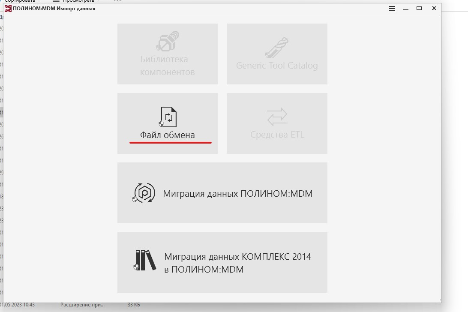Image resolution: width=468 pixels, height=312 pixels.
Task: Open Миграция данных ПОЛИНОМ:MDM tile text
Action: [237, 193]
